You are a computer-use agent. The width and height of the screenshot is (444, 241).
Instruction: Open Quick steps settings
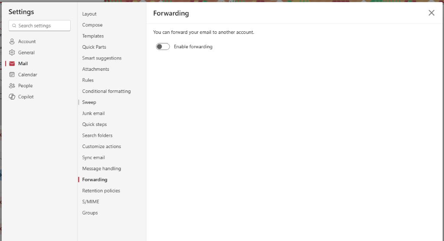coord(95,125)
